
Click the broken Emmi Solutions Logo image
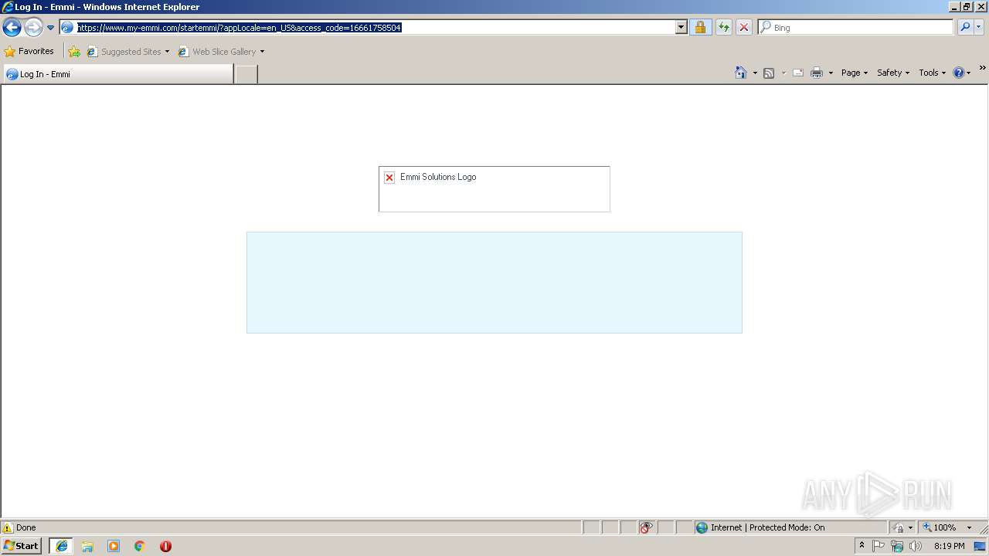click(494, 189)
